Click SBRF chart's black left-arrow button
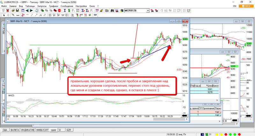 (185, 116)
